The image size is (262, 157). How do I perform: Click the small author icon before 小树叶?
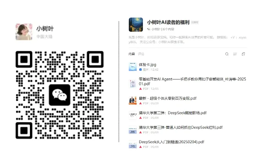click(149, 29)
